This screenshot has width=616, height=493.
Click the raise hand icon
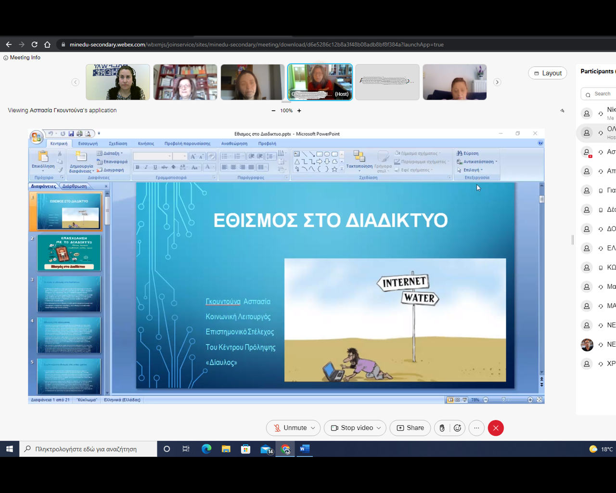tap(442, 428)
